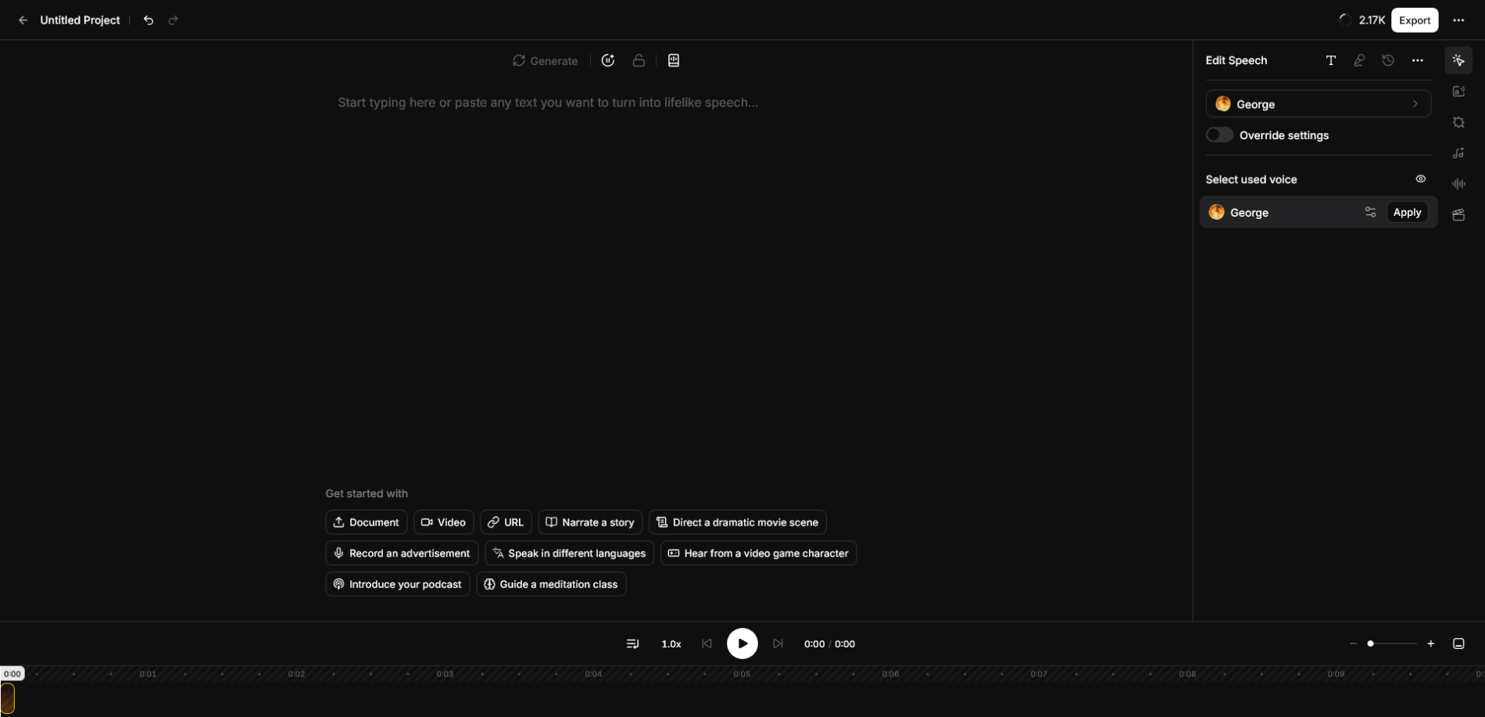The width and height of the screenshot is (1485, 717).
Task: Click the undo arrow icon
Action: click(x=148, y=20)
